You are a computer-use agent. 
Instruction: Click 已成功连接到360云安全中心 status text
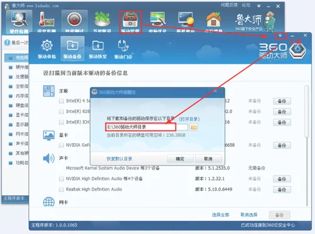(x=268, y=225)
